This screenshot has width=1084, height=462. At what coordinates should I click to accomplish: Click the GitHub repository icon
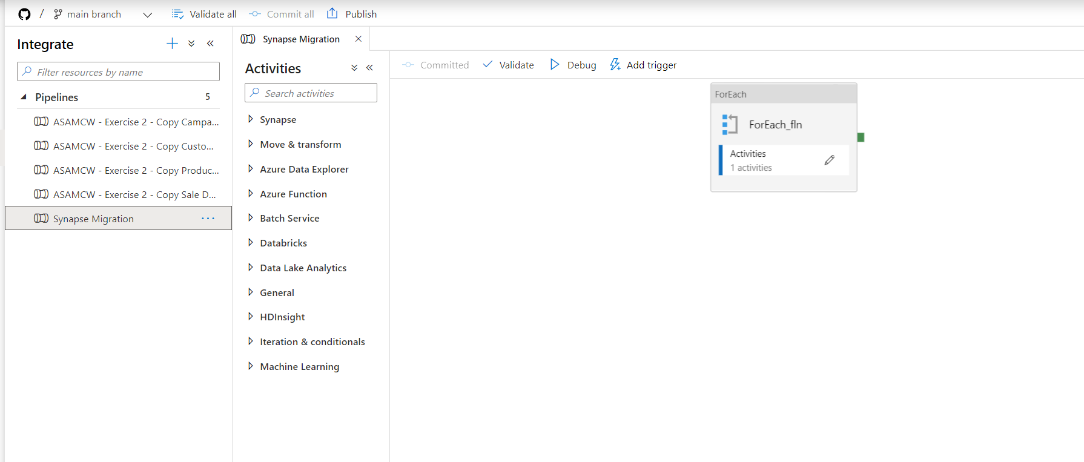pyautogui.click(x=24, y=14)
